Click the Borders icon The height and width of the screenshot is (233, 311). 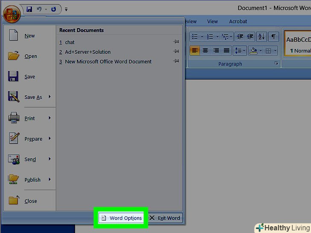point(268,50)
